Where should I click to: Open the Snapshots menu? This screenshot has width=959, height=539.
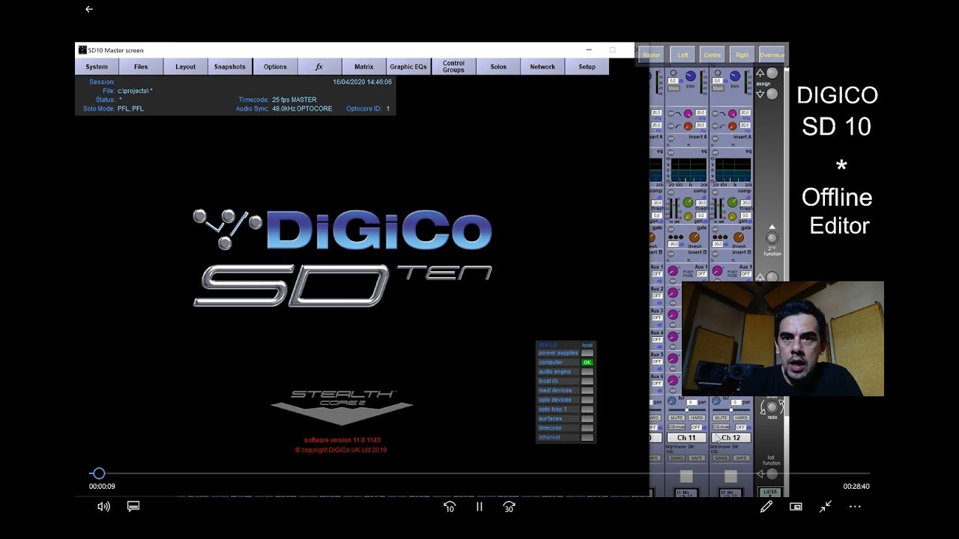pyautogui.click(x=230, y=67)
